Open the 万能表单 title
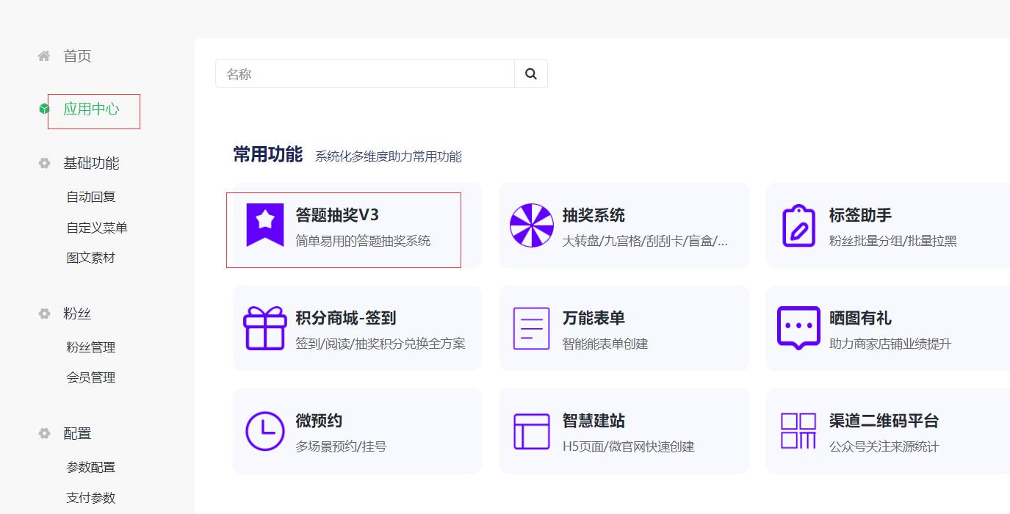This screenshot has height=514, width=1010. tap(594, 318)
